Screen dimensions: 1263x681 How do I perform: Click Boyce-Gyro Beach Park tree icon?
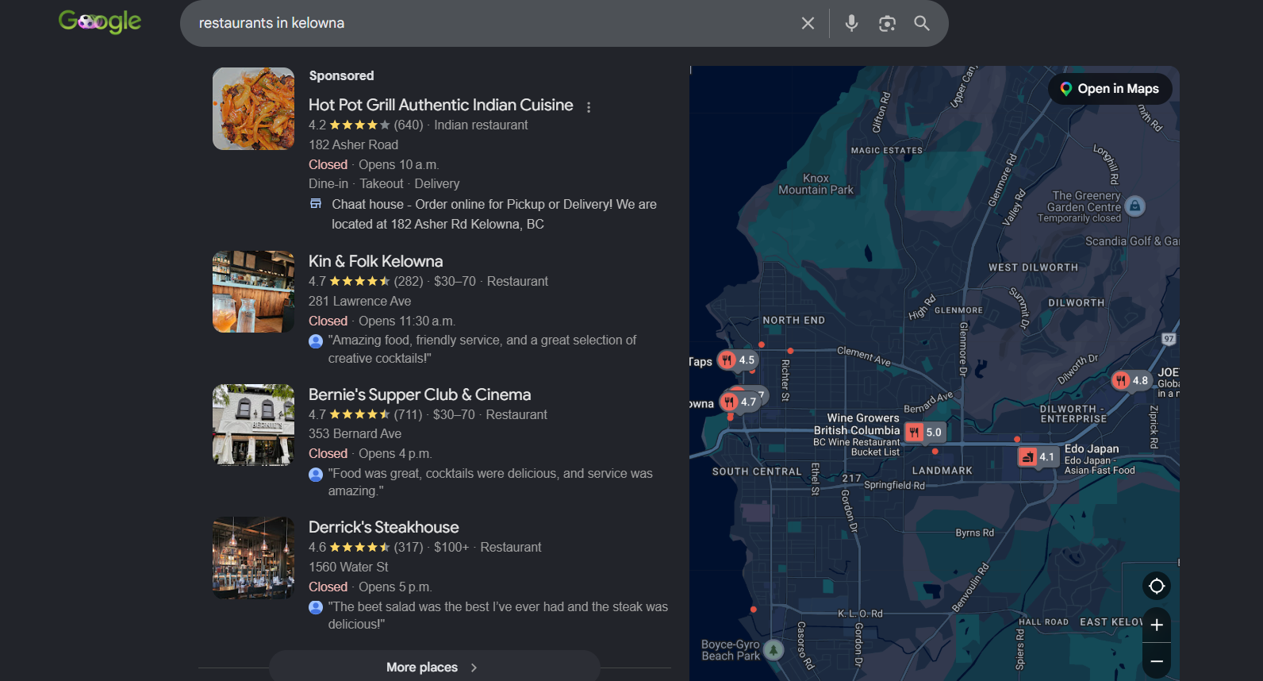774,650
